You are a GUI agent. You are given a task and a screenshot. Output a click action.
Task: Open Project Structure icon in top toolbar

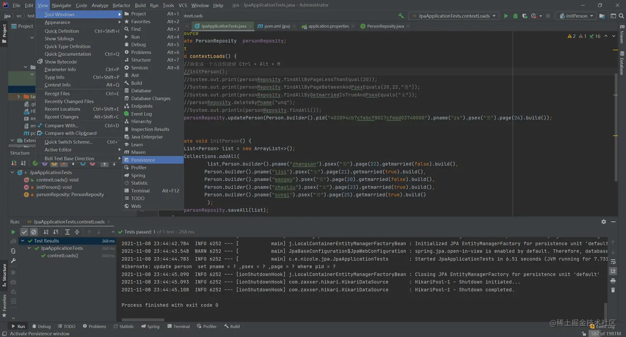(602, 16)
